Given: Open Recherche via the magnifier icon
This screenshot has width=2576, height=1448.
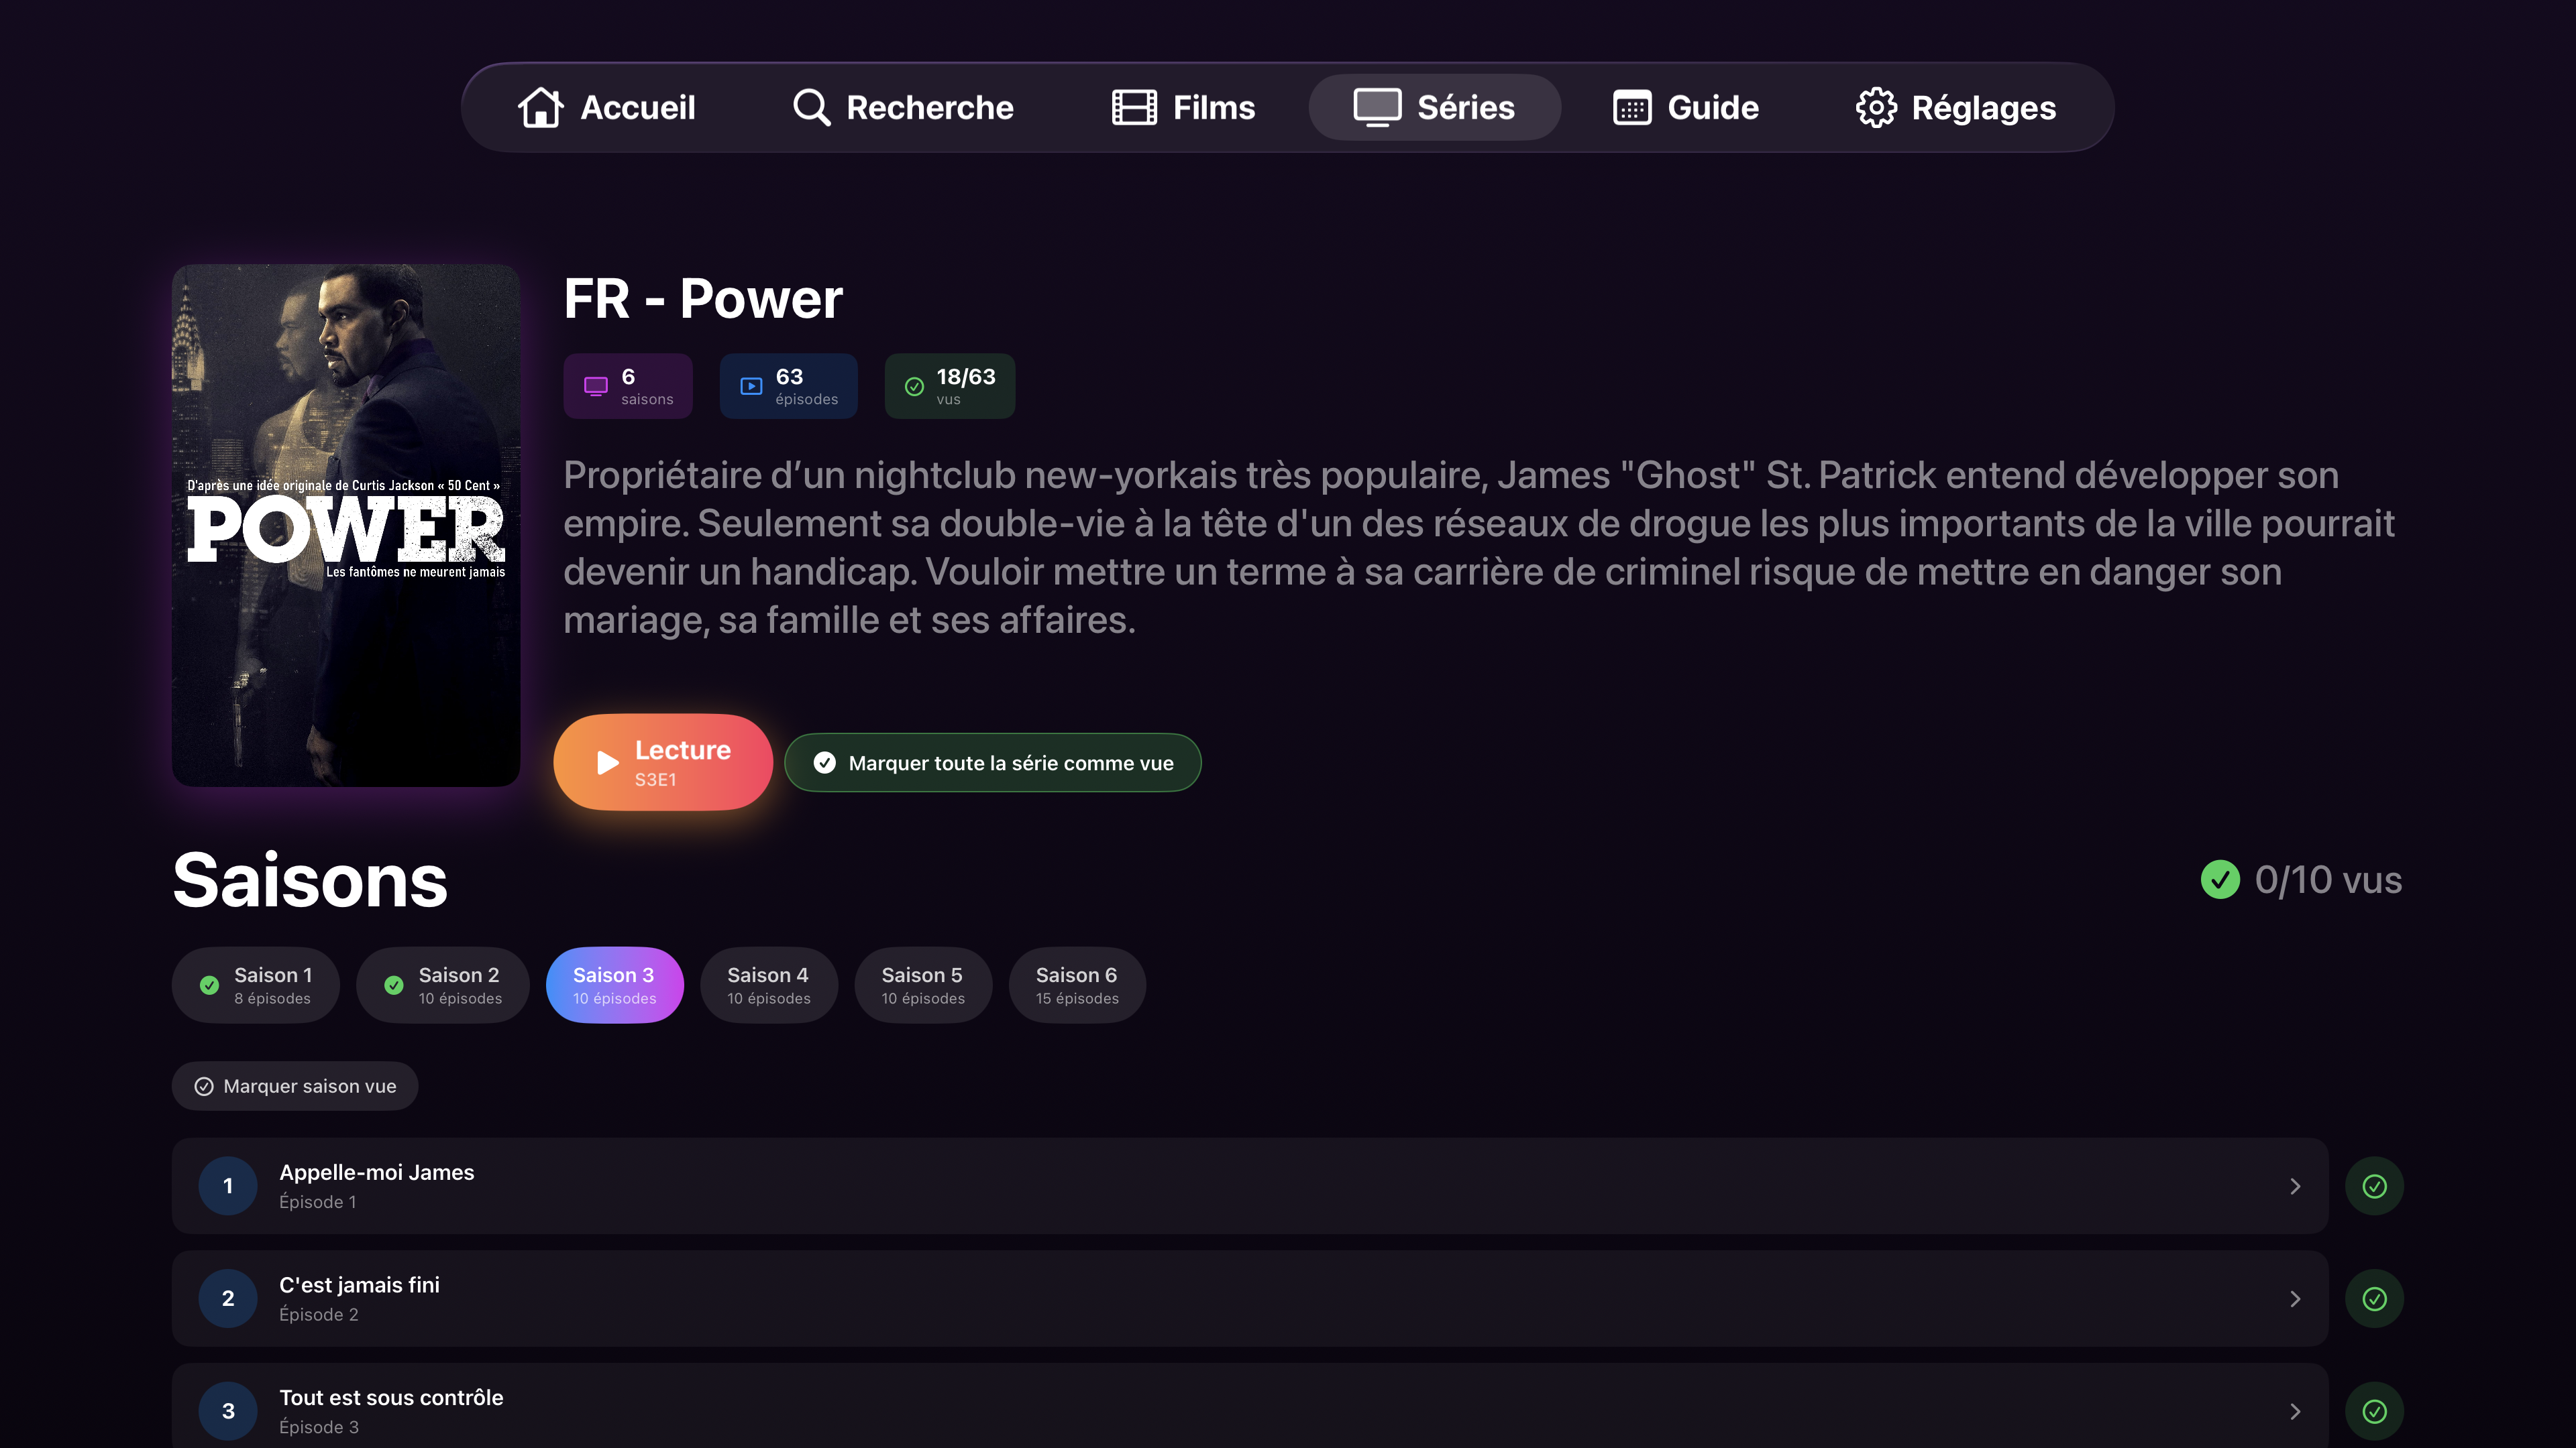Looking at the screenshot, I should [811, 107].
